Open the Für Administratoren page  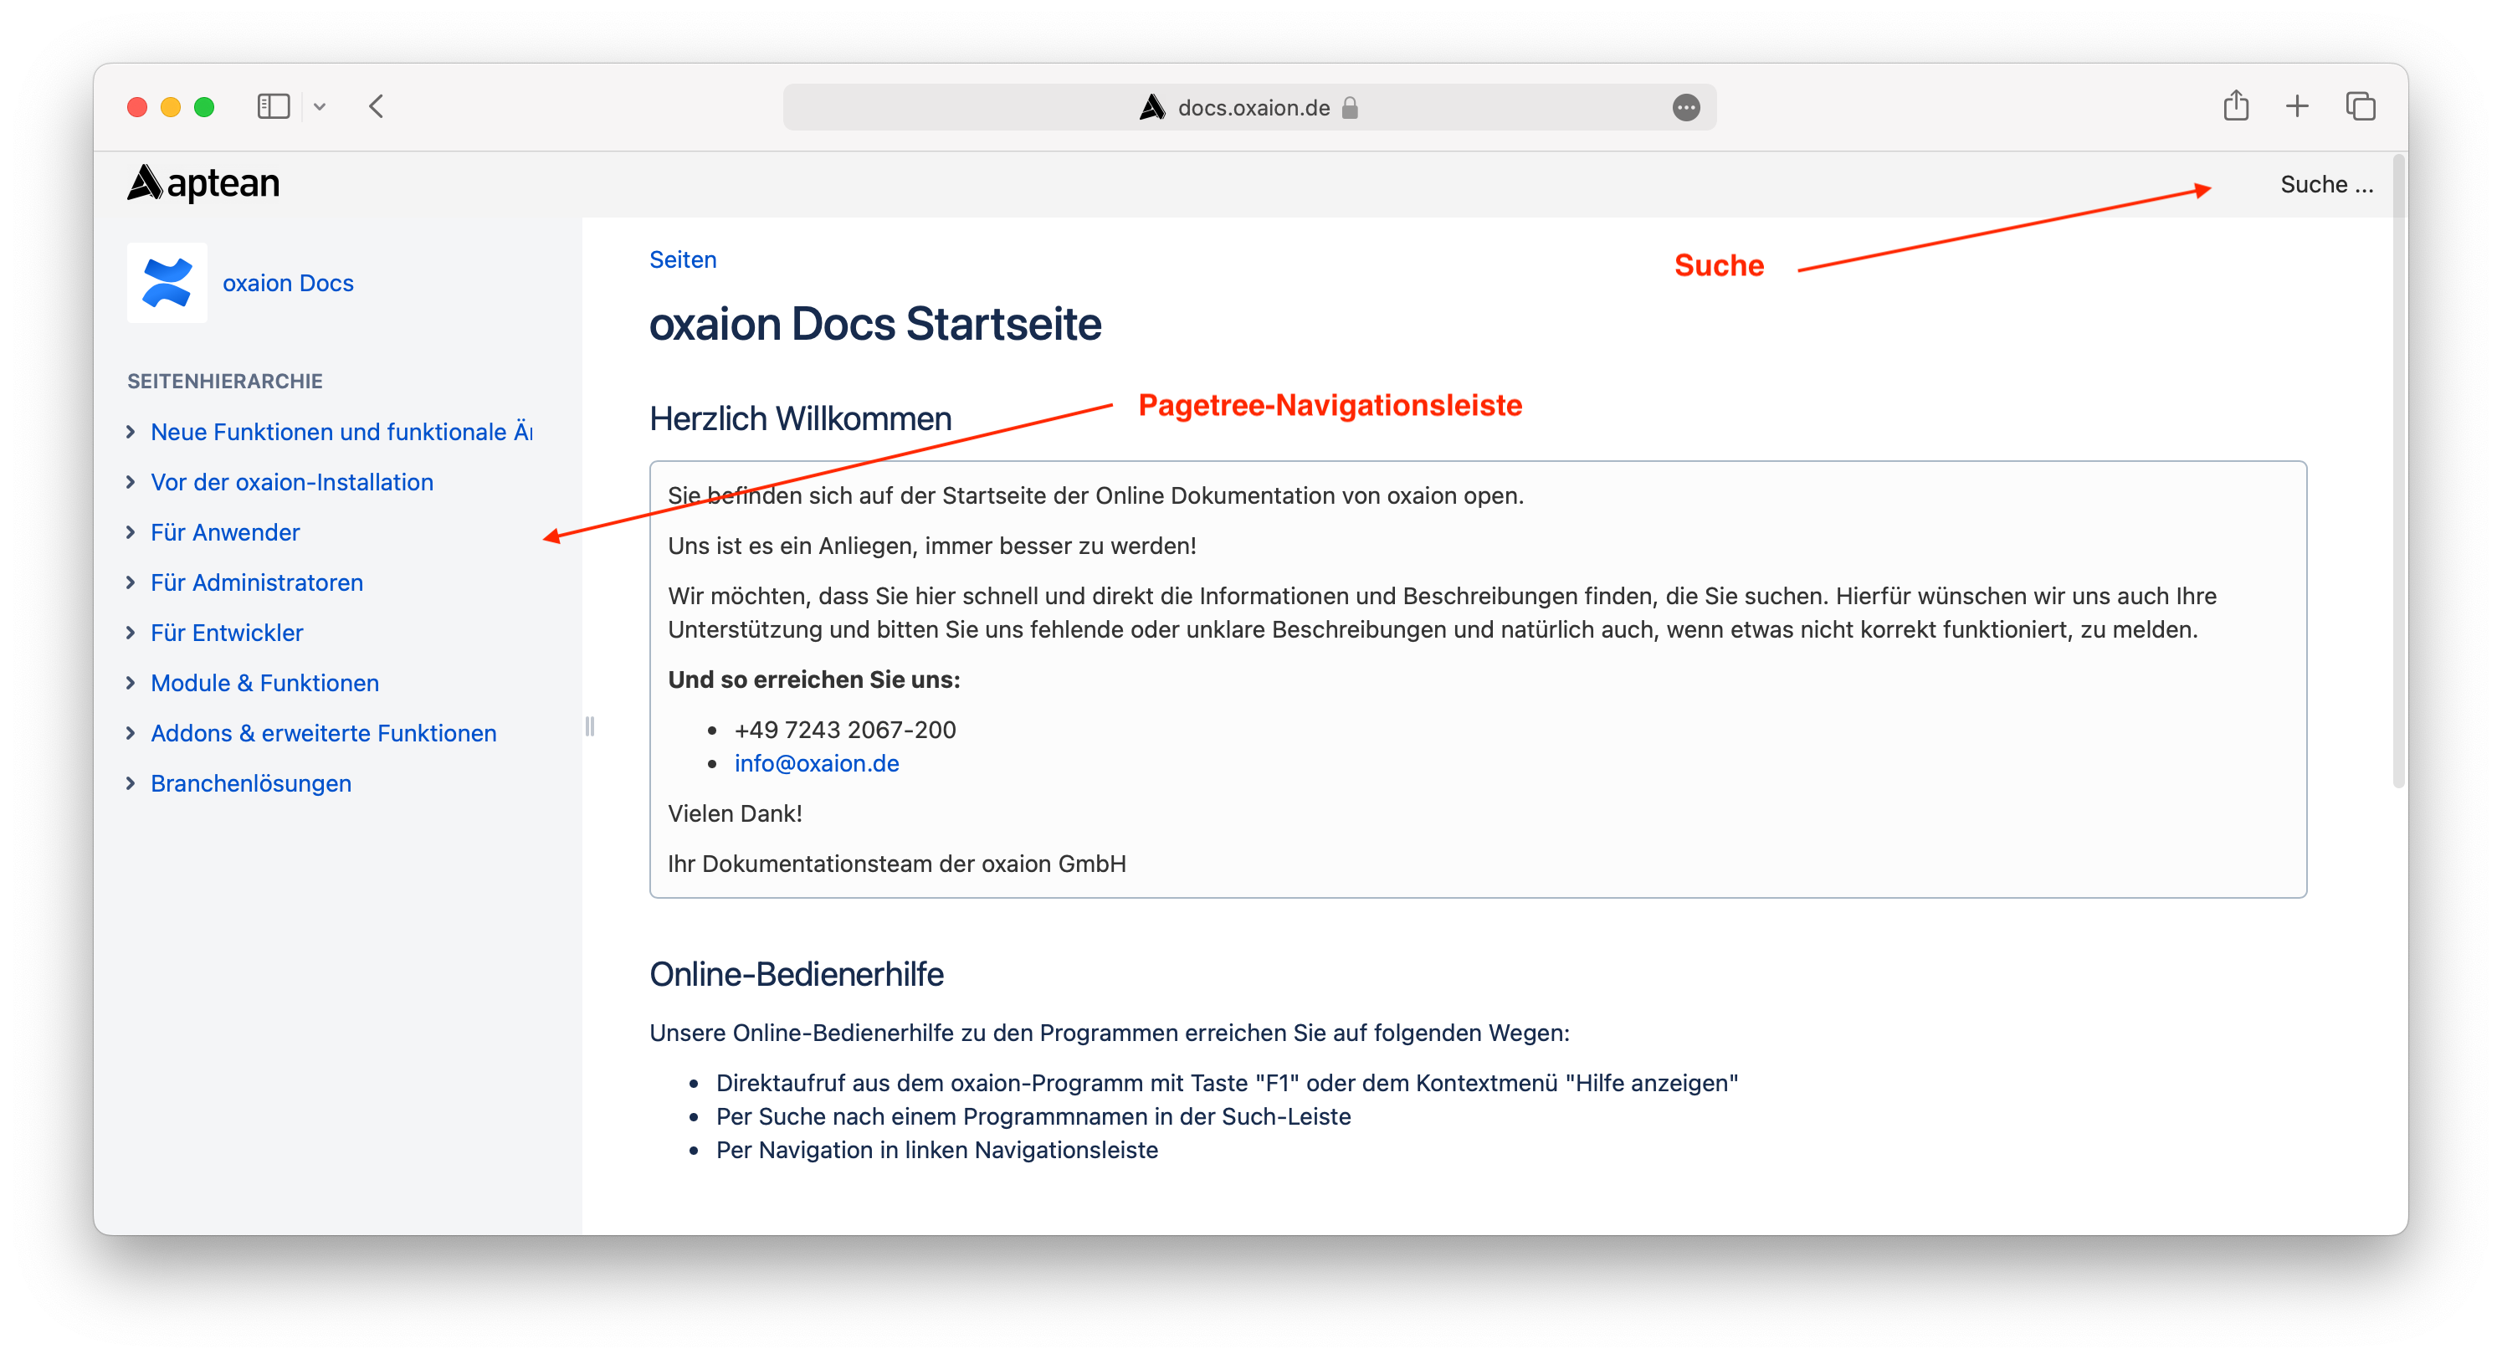tap(256, 582)
